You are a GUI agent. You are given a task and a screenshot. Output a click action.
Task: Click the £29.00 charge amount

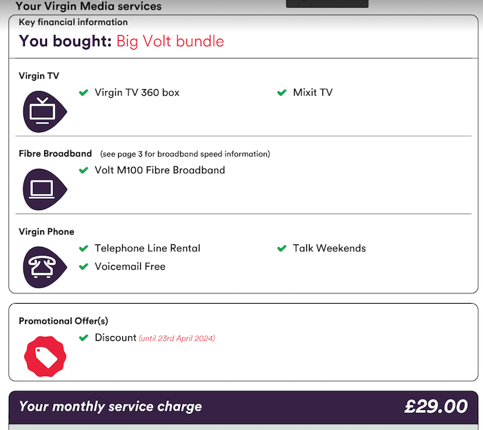point(436,407)
